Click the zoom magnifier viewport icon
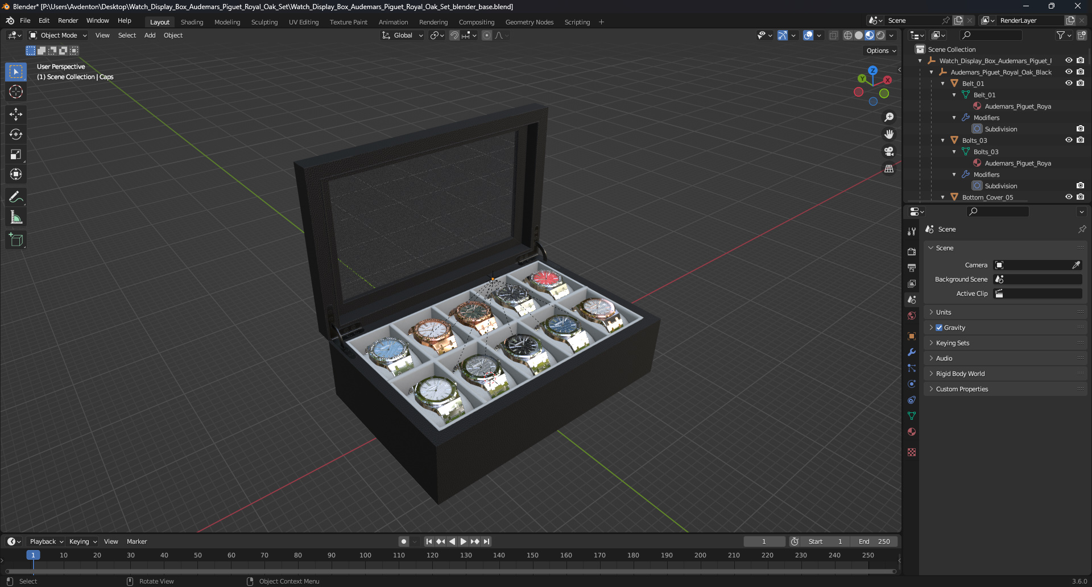 tap(889, 117)
